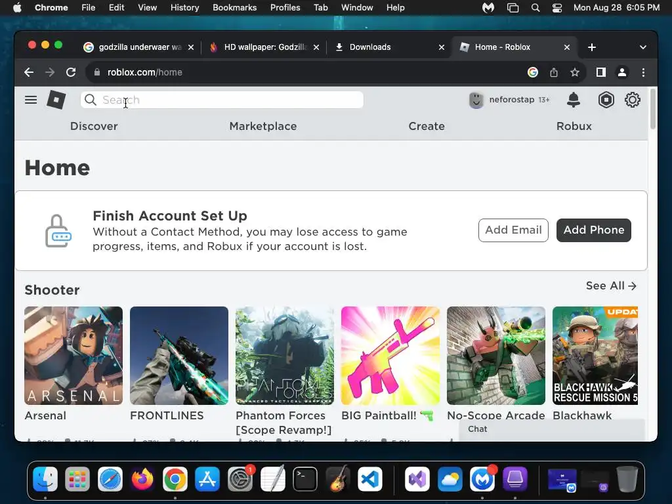Open the Chat panel

[x=551, y=429]
